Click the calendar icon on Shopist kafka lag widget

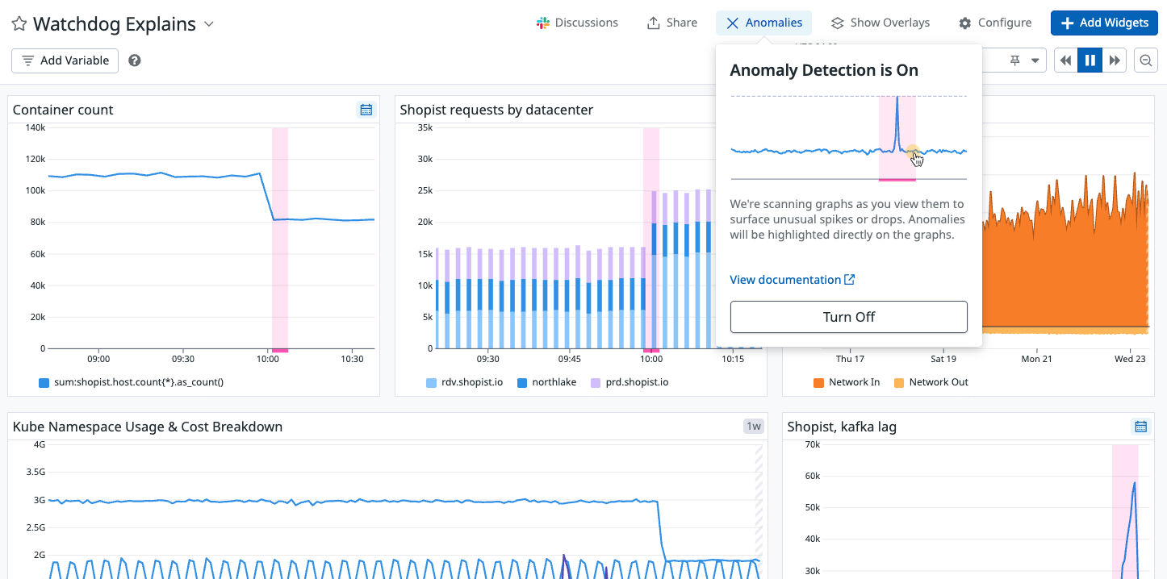pyautogui.click(x=1141, y=427)
